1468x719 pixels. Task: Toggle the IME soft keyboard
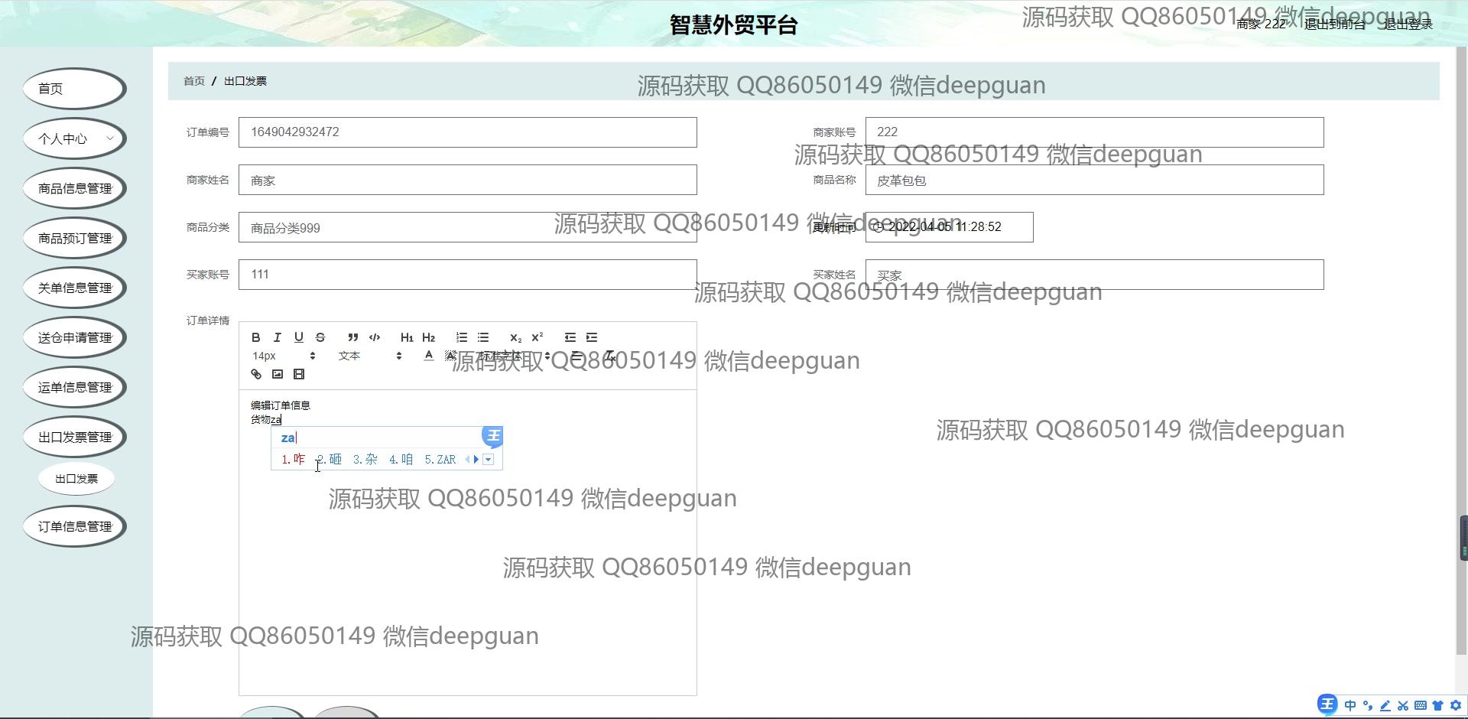[1420, 705]
